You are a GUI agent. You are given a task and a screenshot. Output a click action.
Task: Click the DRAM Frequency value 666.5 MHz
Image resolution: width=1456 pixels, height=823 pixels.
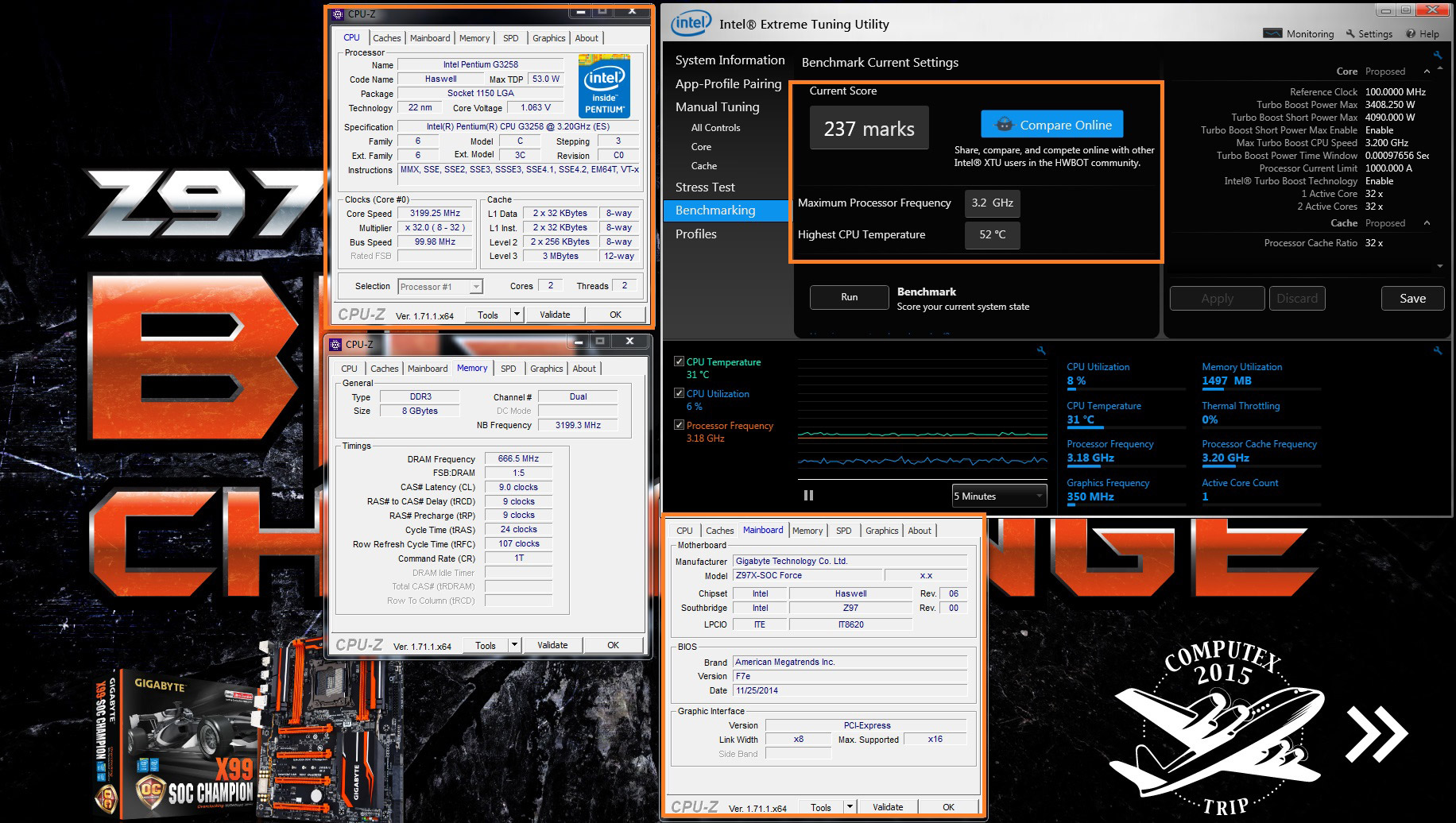518,459
